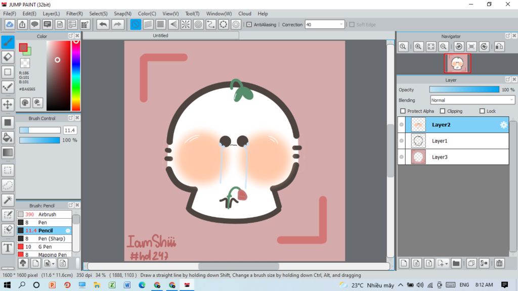
Task: Enable radial snap
Action: 186,24
